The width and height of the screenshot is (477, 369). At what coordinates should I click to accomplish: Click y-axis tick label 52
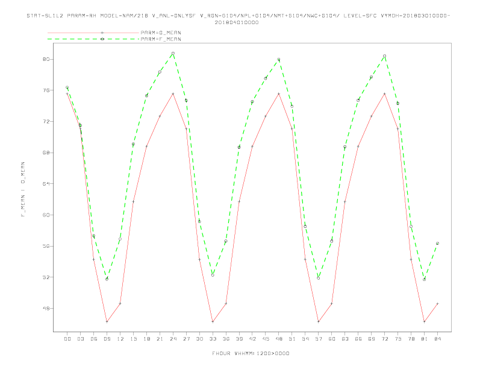46,277
